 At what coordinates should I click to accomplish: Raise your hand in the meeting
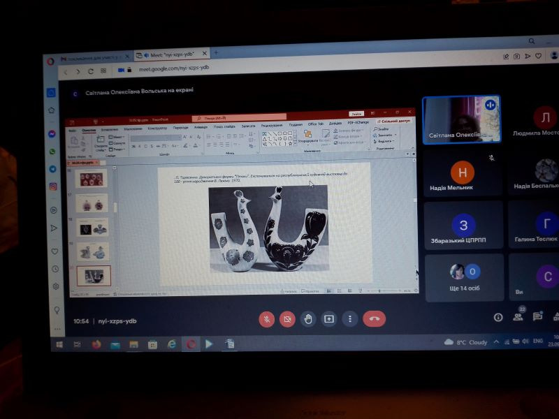point(308,319)
